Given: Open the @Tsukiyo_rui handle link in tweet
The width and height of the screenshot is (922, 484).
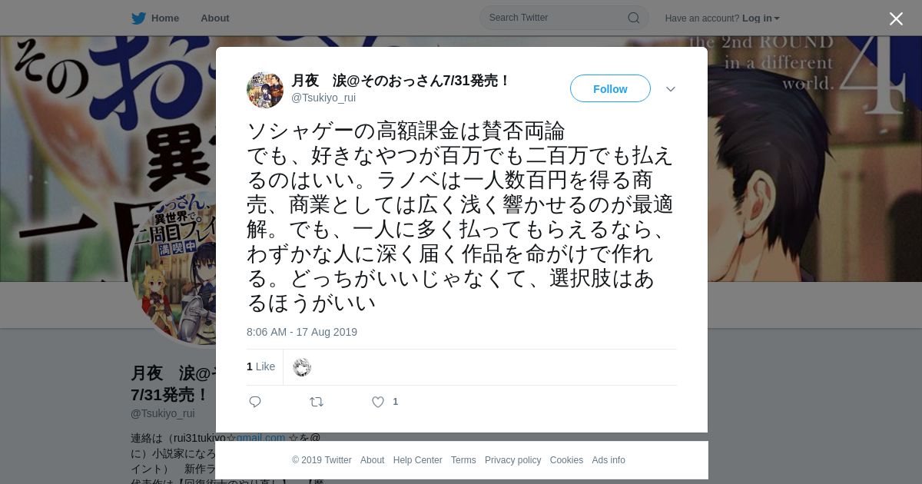Looking at the screenshot, I should [x=323, y=98].
